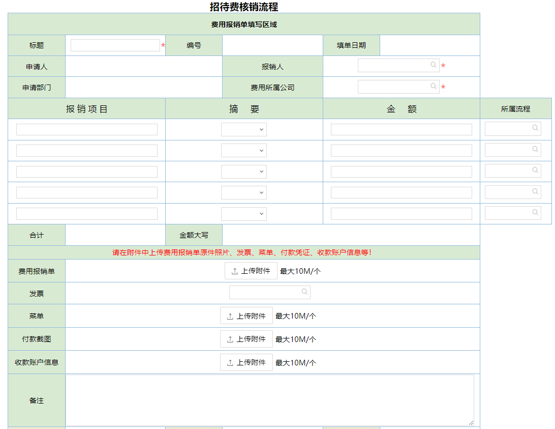Click the 发票 browse input box
The height and width of the screenshot is (429, 555).
270,292
